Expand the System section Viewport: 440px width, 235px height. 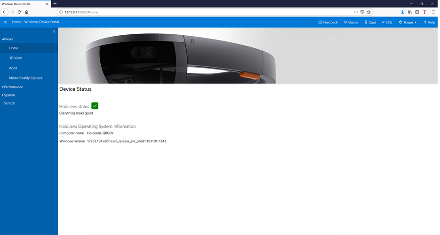tap(8, 95)
